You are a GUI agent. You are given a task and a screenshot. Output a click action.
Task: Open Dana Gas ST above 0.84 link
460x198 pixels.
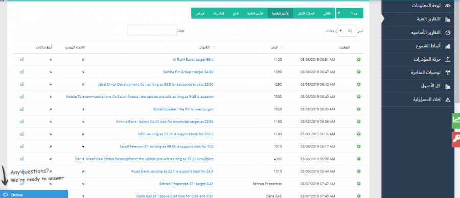point(175,196)
